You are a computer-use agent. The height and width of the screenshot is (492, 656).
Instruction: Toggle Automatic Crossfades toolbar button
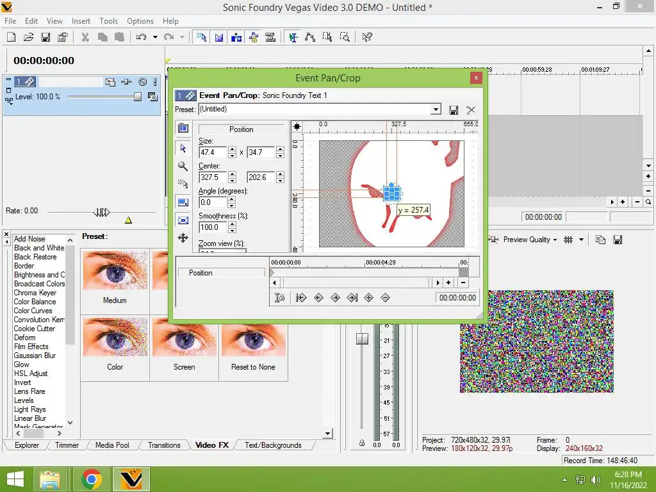point(219,37)
